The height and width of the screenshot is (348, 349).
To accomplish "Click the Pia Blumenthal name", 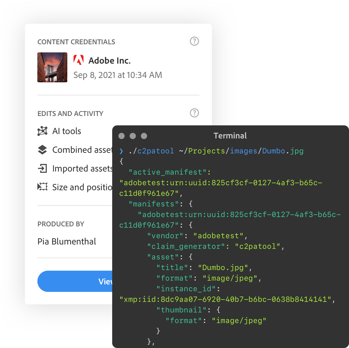I will tap(67, 241).
